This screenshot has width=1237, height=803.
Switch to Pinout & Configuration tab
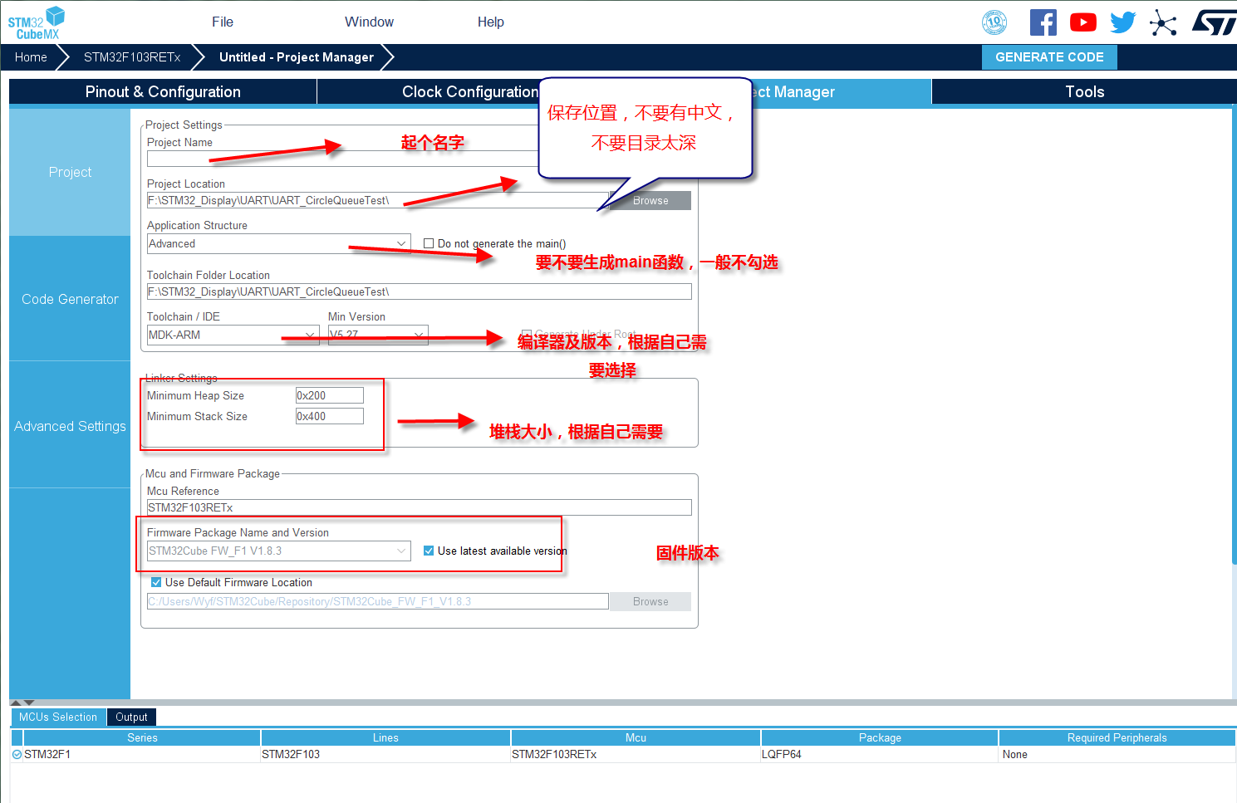tap(163, 92)
